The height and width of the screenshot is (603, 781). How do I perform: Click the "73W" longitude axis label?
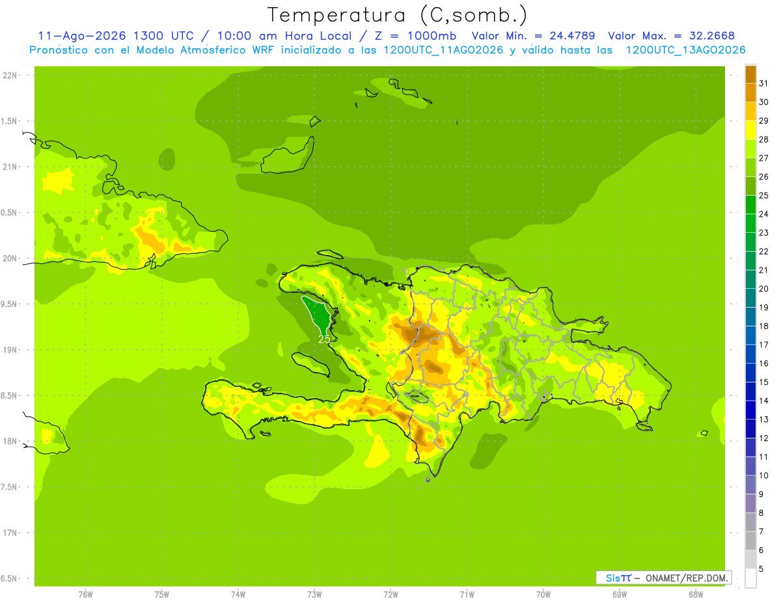(314, 595)
